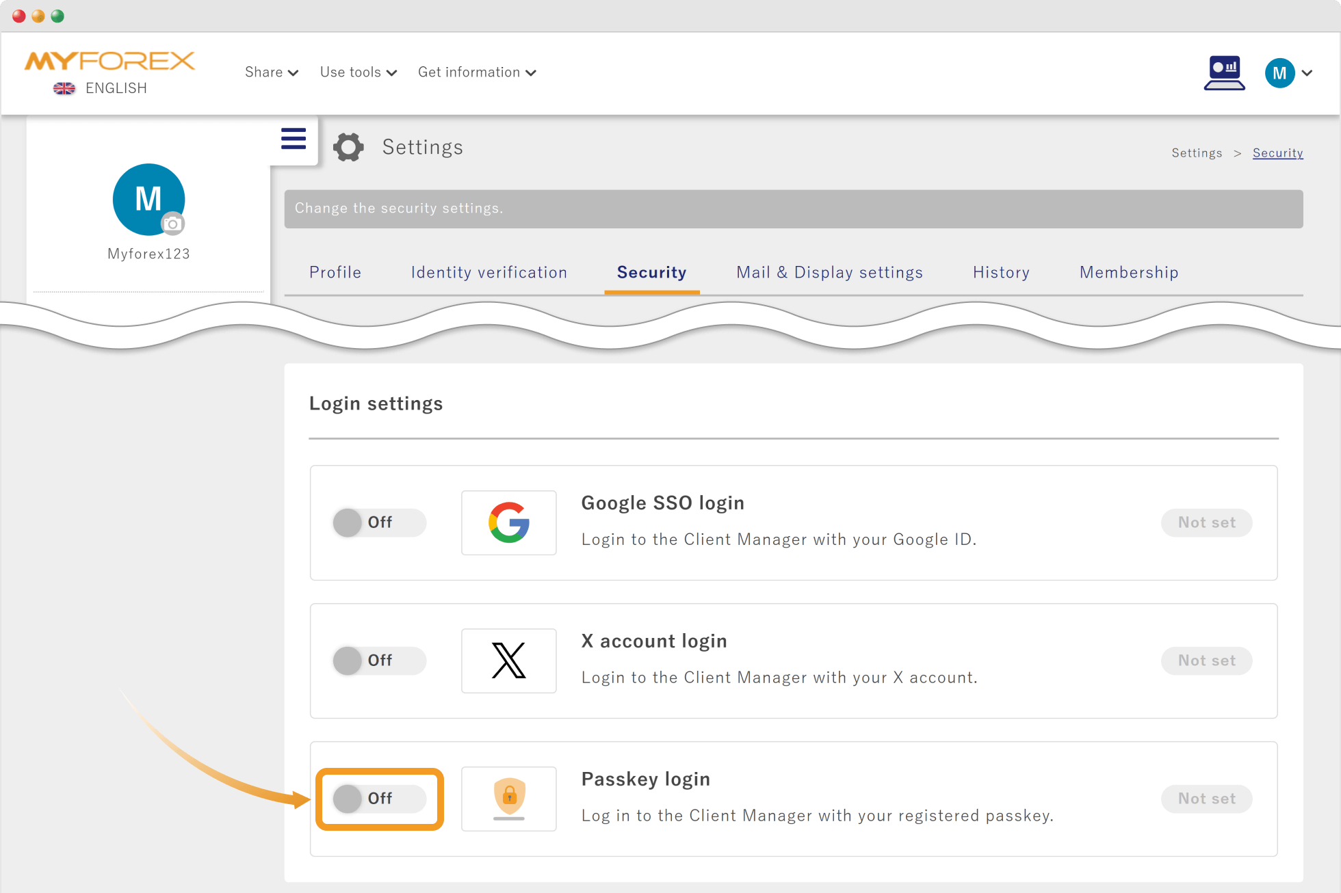Click the X logo icon
Screen dimensions: 1341x893
point(509,661)
